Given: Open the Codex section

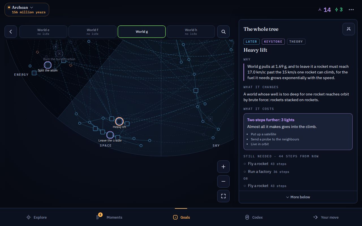Looking at the screenshot, I should [253, 217].
